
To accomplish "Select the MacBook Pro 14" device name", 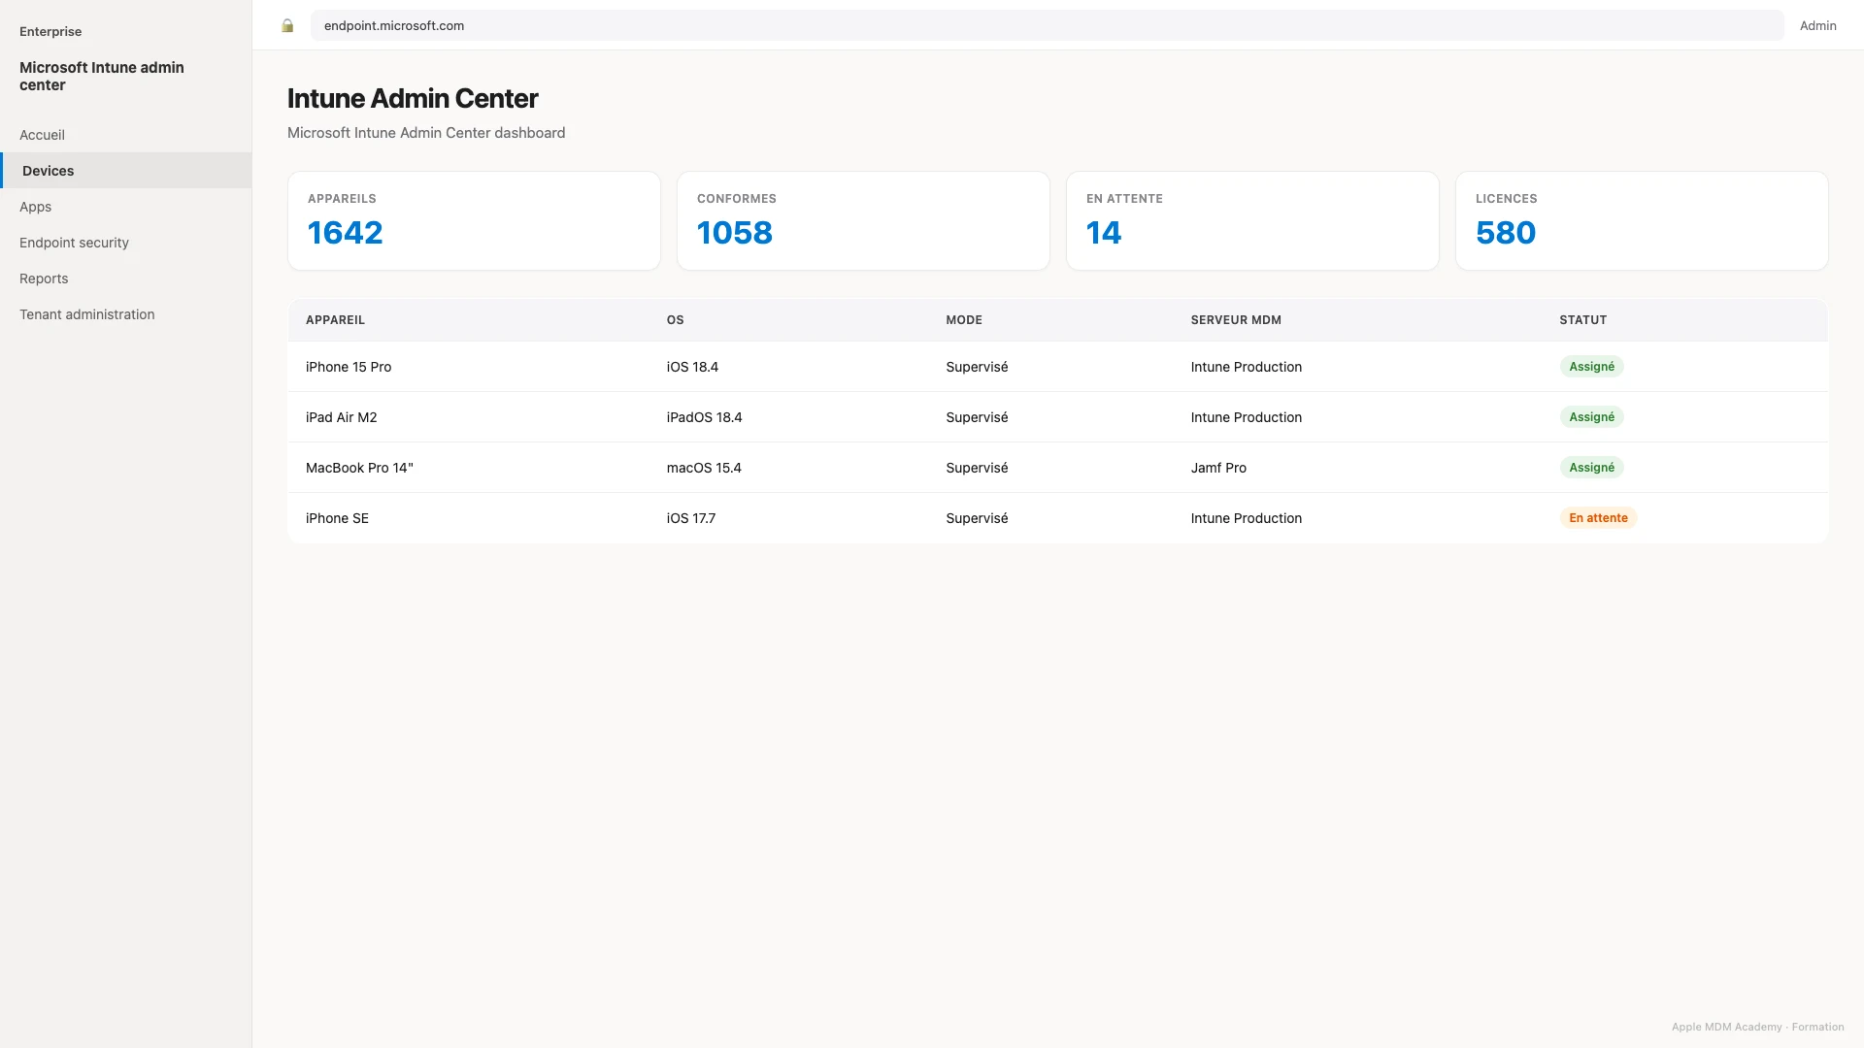I will pos(359,468).
